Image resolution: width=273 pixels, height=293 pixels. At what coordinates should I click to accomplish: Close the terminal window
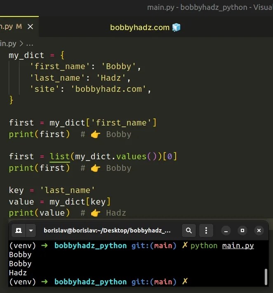tap(259, 230)
